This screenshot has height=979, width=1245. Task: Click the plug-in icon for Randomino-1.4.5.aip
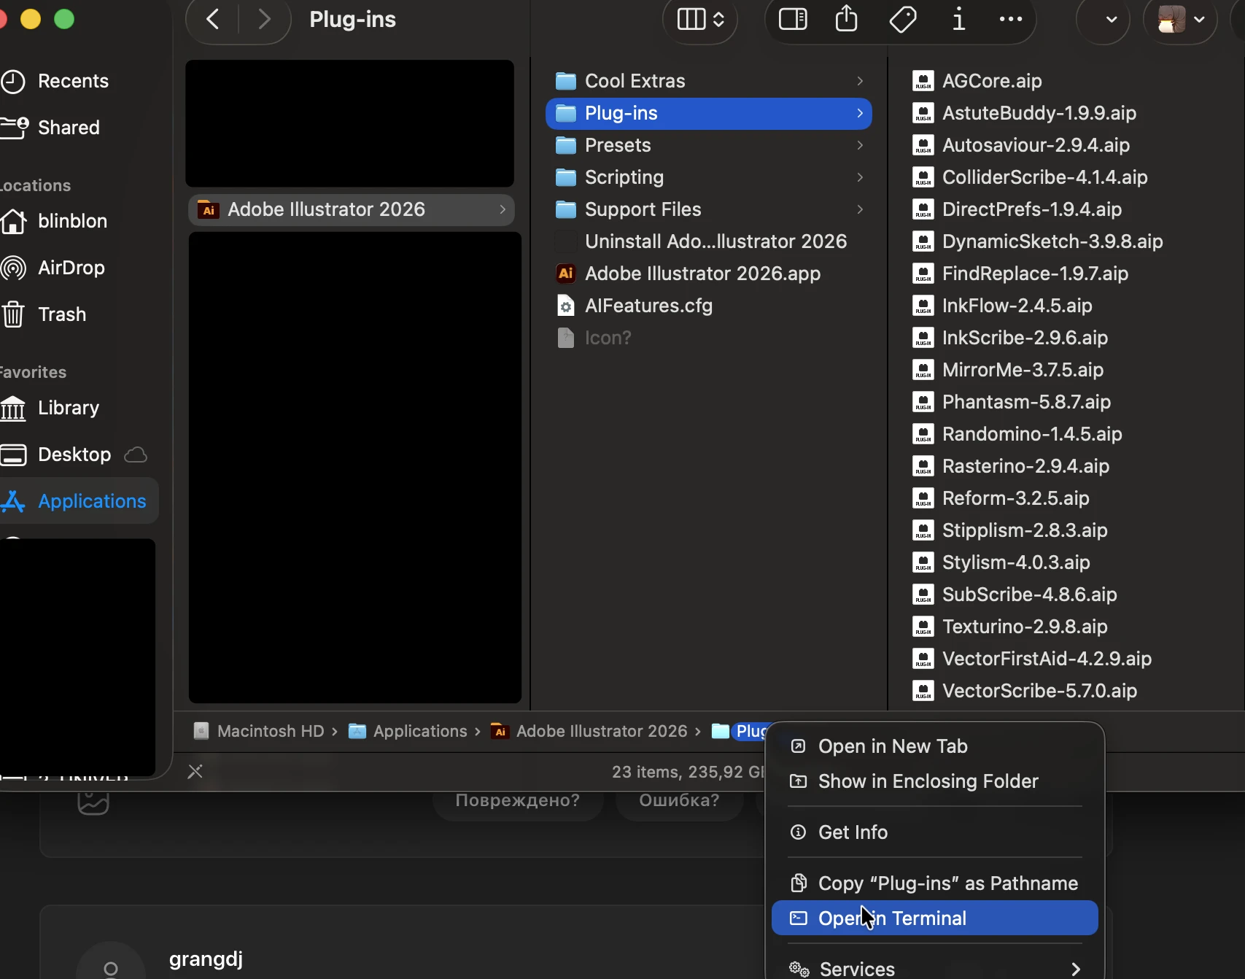pyautogui.click(x=923, y=434)
